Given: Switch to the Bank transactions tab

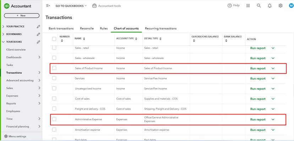Looking at the screenshot, I should point(61,29).
